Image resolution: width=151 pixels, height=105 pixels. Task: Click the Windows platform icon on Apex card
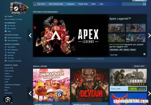click(x=144, y=54)
